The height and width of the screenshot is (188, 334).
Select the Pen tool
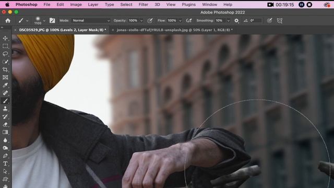point(5,156)
